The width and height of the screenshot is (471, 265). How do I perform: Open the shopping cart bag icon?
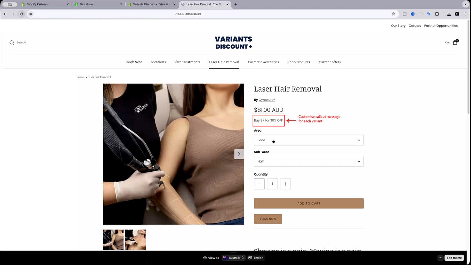[455, 42]
